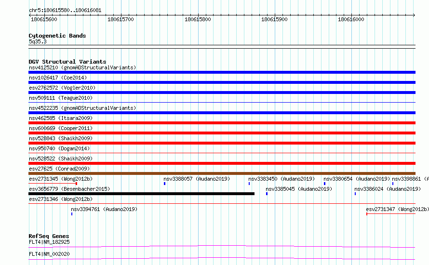This screenshot has width=429, height=265.
Task: Open nsv4522235 gnomADStructuralVariants entry
Action: (x=82, y=108)
